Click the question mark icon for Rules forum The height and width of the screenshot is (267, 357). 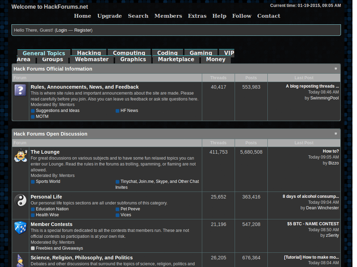[x=21, y=90]
